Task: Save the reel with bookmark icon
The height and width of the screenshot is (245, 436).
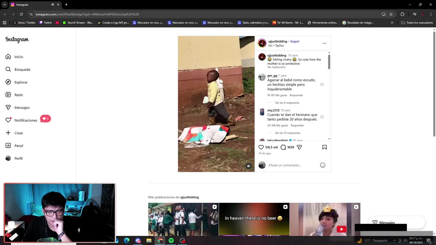Action: (x=324, y=147)
